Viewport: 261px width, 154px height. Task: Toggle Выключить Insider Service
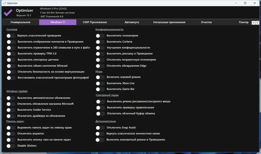click(x=11, y=110)
